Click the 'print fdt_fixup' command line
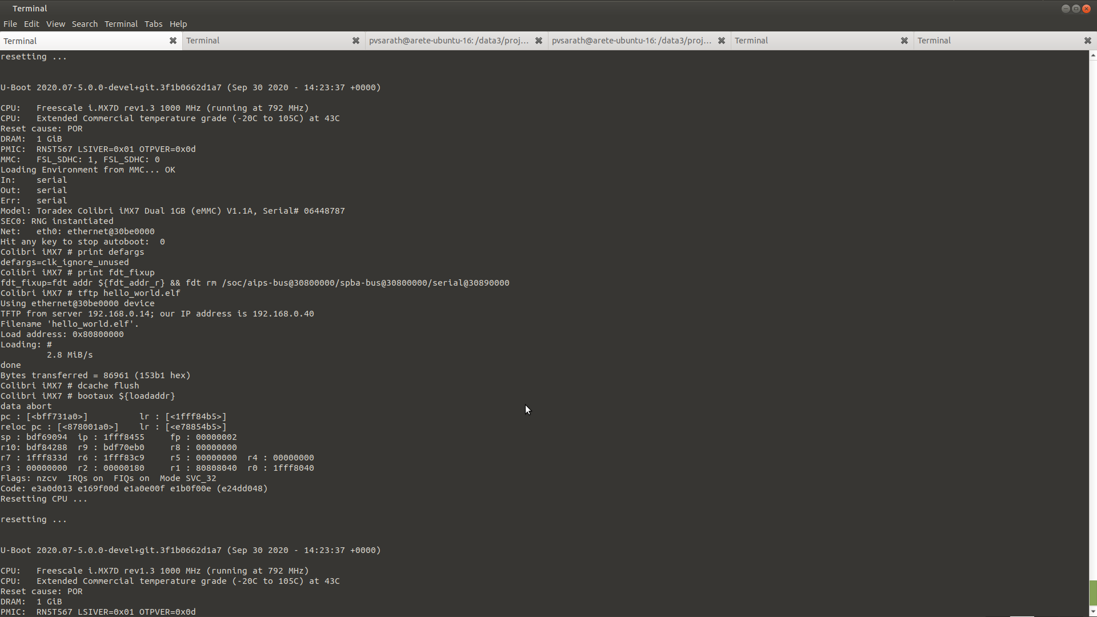 pyautogui.click(x=78, y=273)
